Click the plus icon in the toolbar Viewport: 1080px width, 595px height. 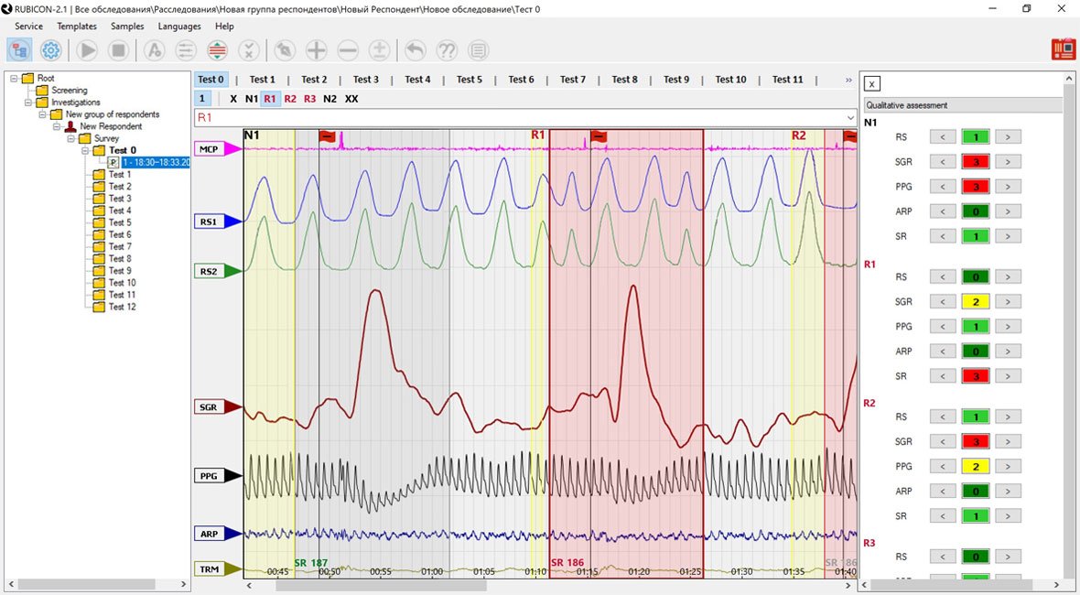(x=316, y=50)
